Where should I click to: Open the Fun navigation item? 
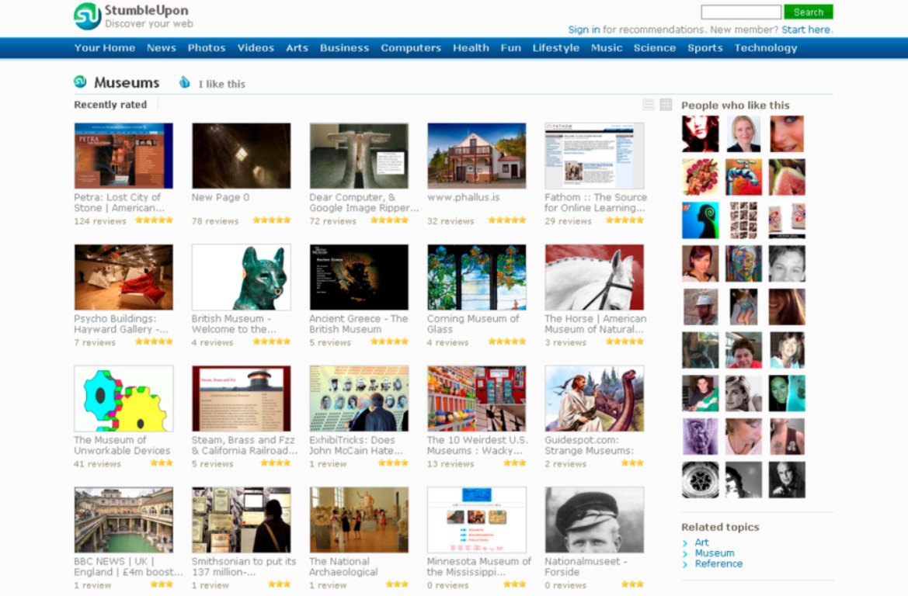point(511,48)
